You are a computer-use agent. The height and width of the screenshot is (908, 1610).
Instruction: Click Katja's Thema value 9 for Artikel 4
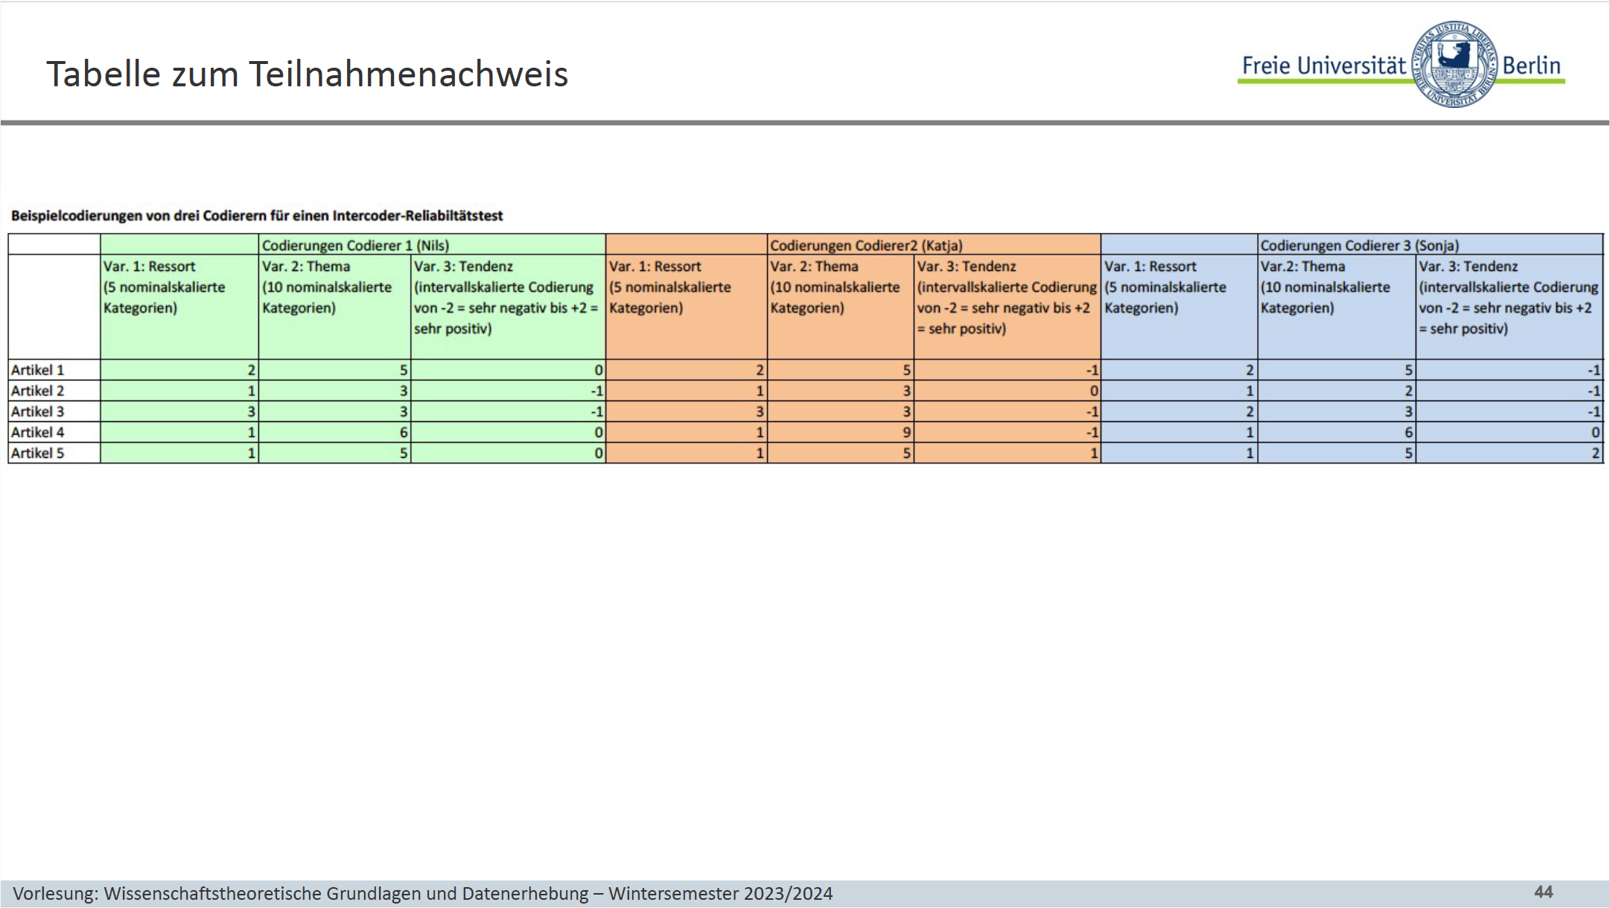click(906, 432)
